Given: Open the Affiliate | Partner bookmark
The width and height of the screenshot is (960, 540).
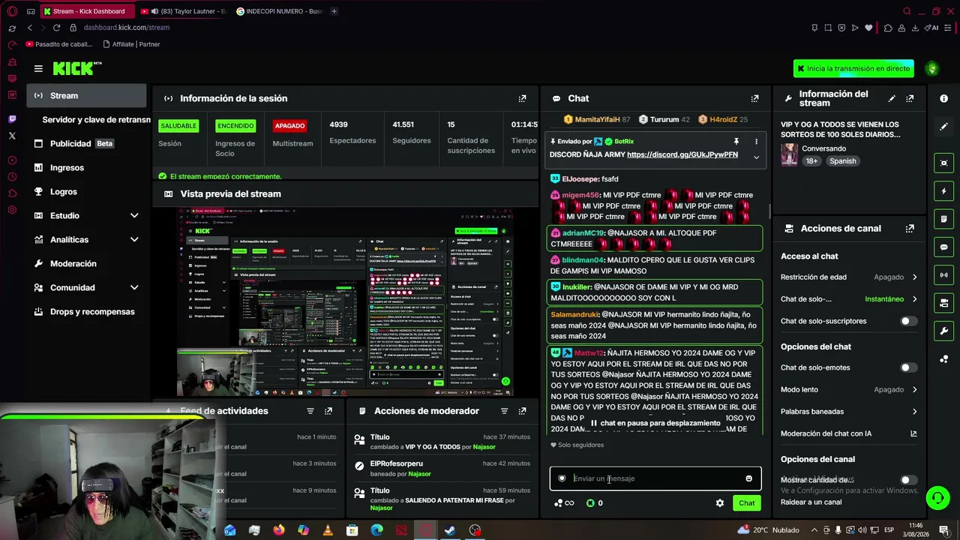Looking at the screenshot, I should point(130,44).
